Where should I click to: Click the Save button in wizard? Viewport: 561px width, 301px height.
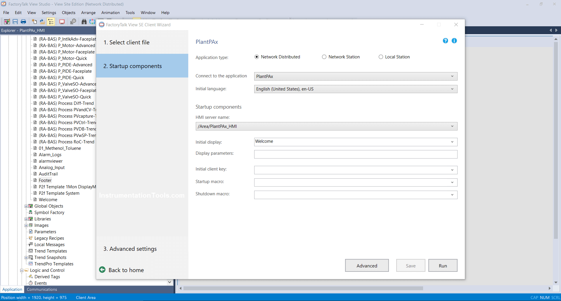click(411, 266)
